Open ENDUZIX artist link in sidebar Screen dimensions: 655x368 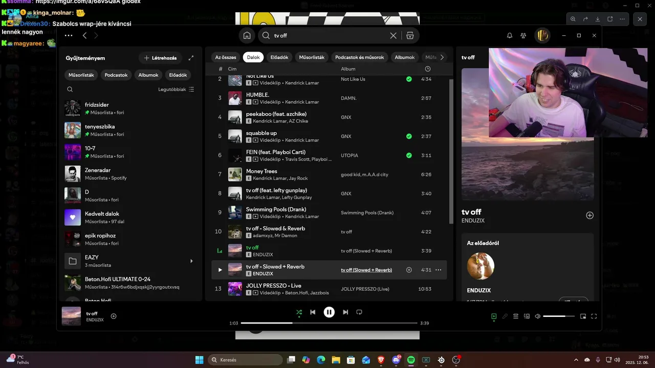coord(473,221)
